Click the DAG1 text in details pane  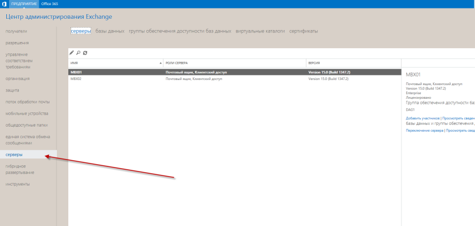(410, 110)
